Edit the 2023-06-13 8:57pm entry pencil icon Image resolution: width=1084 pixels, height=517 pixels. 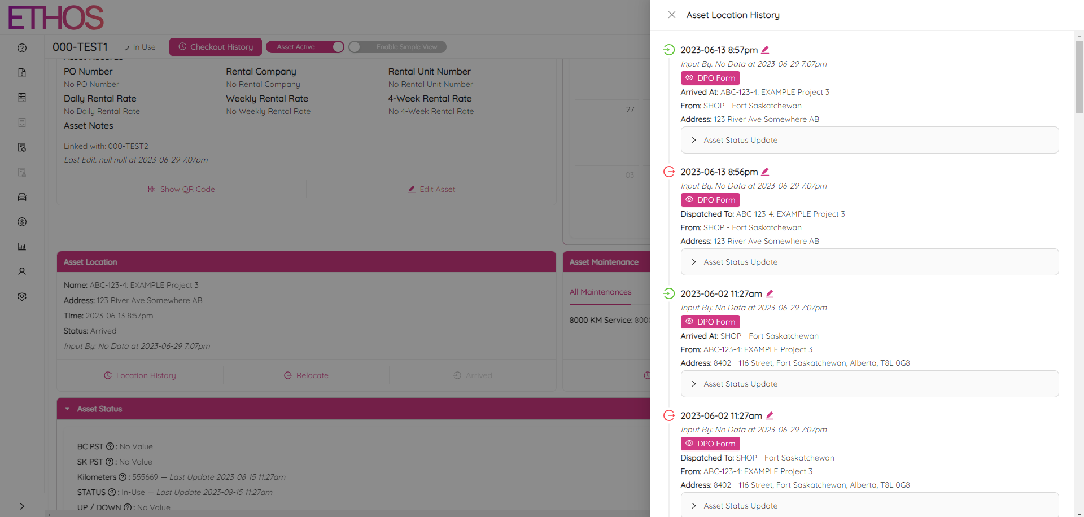click(x=765, y=50)
